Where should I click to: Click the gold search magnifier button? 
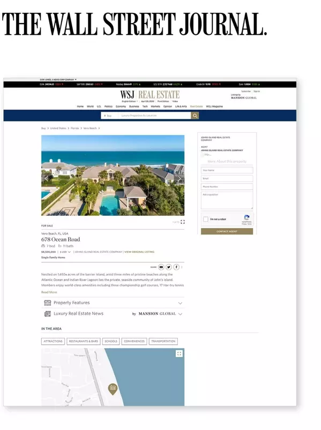click(195, 116)
